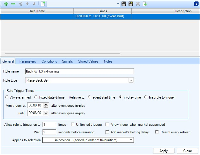Image resolution: width=200 pixels, height=155 pixels.
Task: Select the highlighted rule row in list
Action: 100,16
